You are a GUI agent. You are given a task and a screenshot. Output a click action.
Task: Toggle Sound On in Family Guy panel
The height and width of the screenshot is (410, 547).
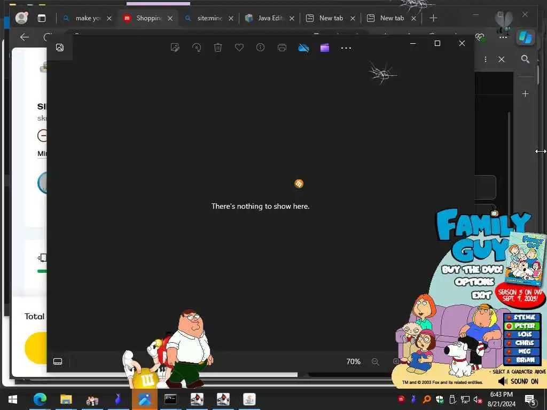click(x=518, y=381)
